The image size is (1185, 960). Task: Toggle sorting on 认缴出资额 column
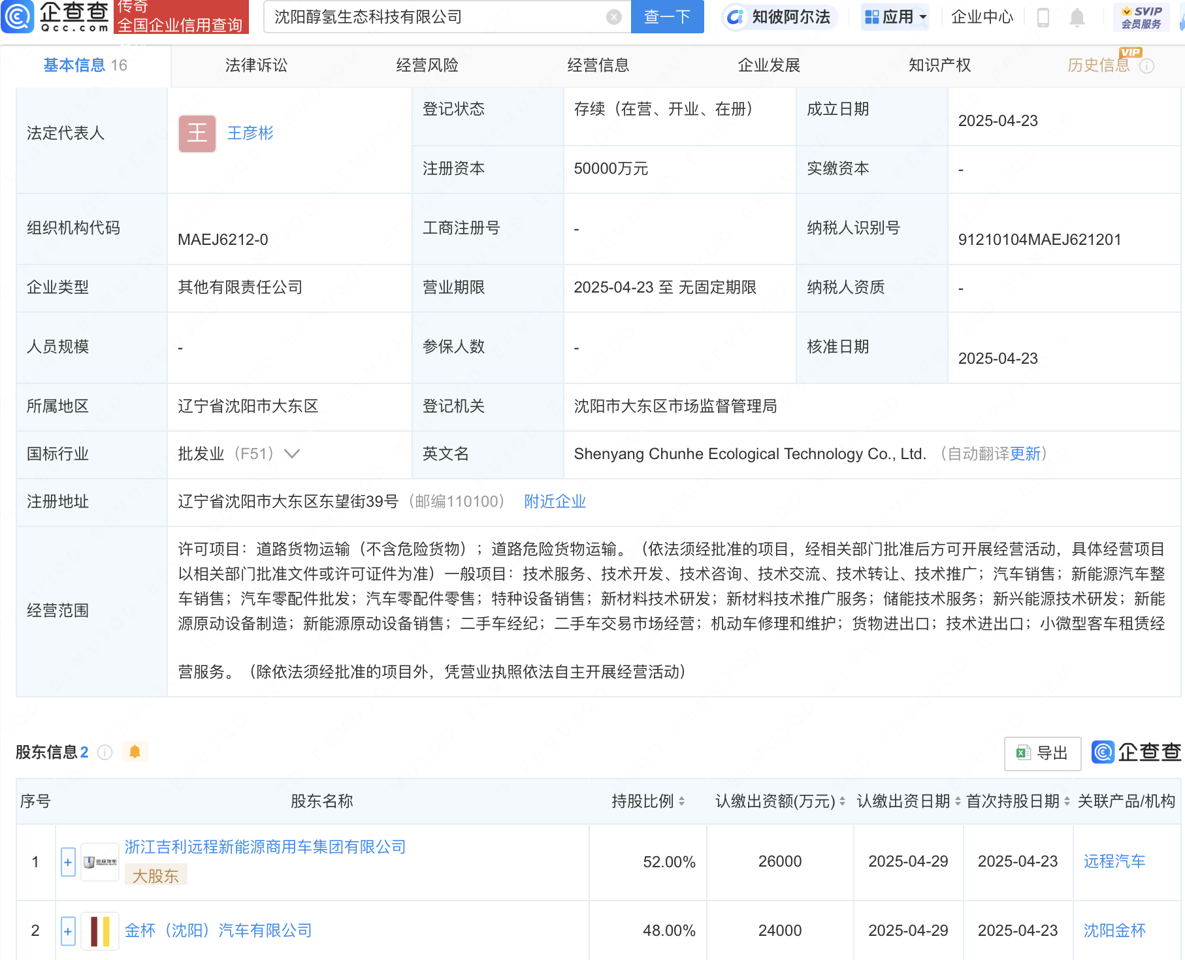pos(841,801)
